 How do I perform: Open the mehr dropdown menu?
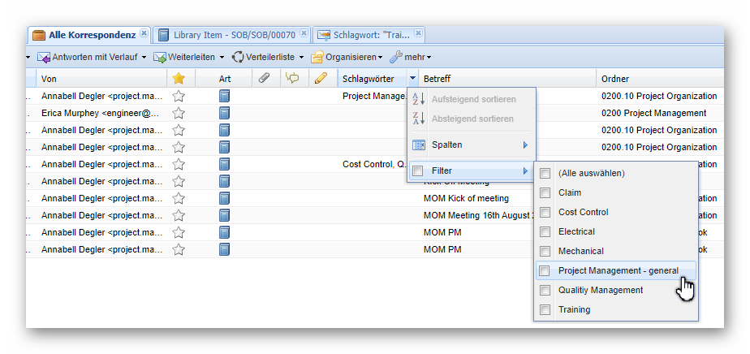[x=411, y=57]
